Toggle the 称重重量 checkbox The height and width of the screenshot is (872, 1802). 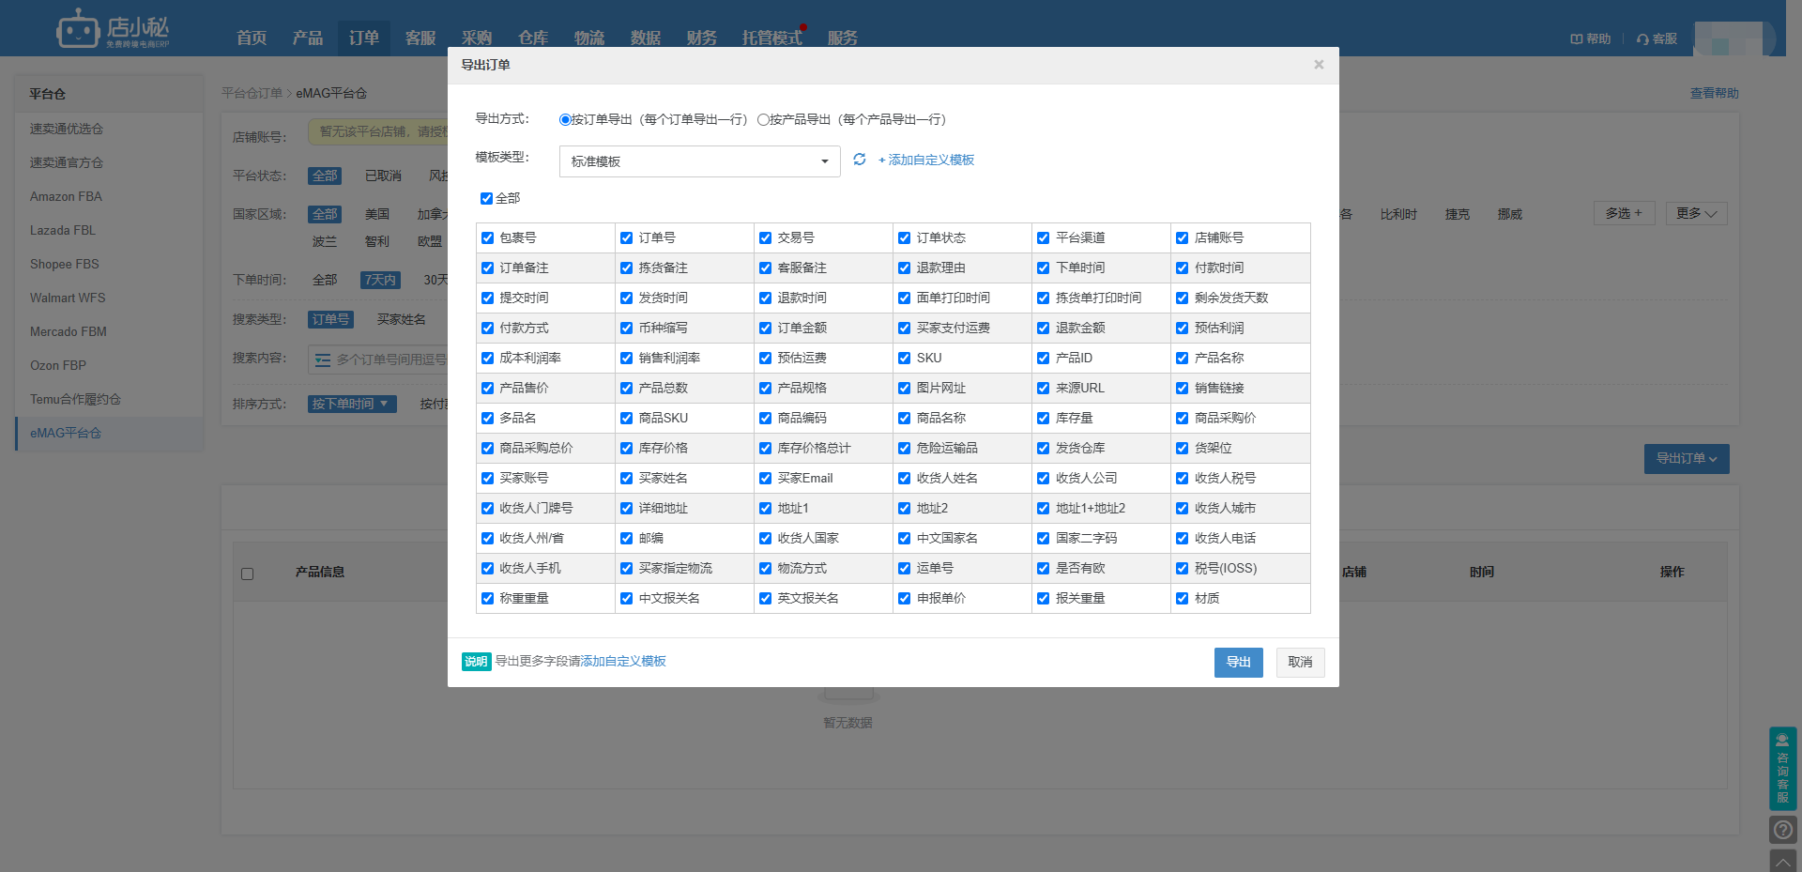coord(487,599)
